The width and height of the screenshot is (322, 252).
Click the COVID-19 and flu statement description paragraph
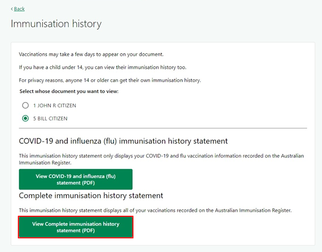tap(161, 159)
